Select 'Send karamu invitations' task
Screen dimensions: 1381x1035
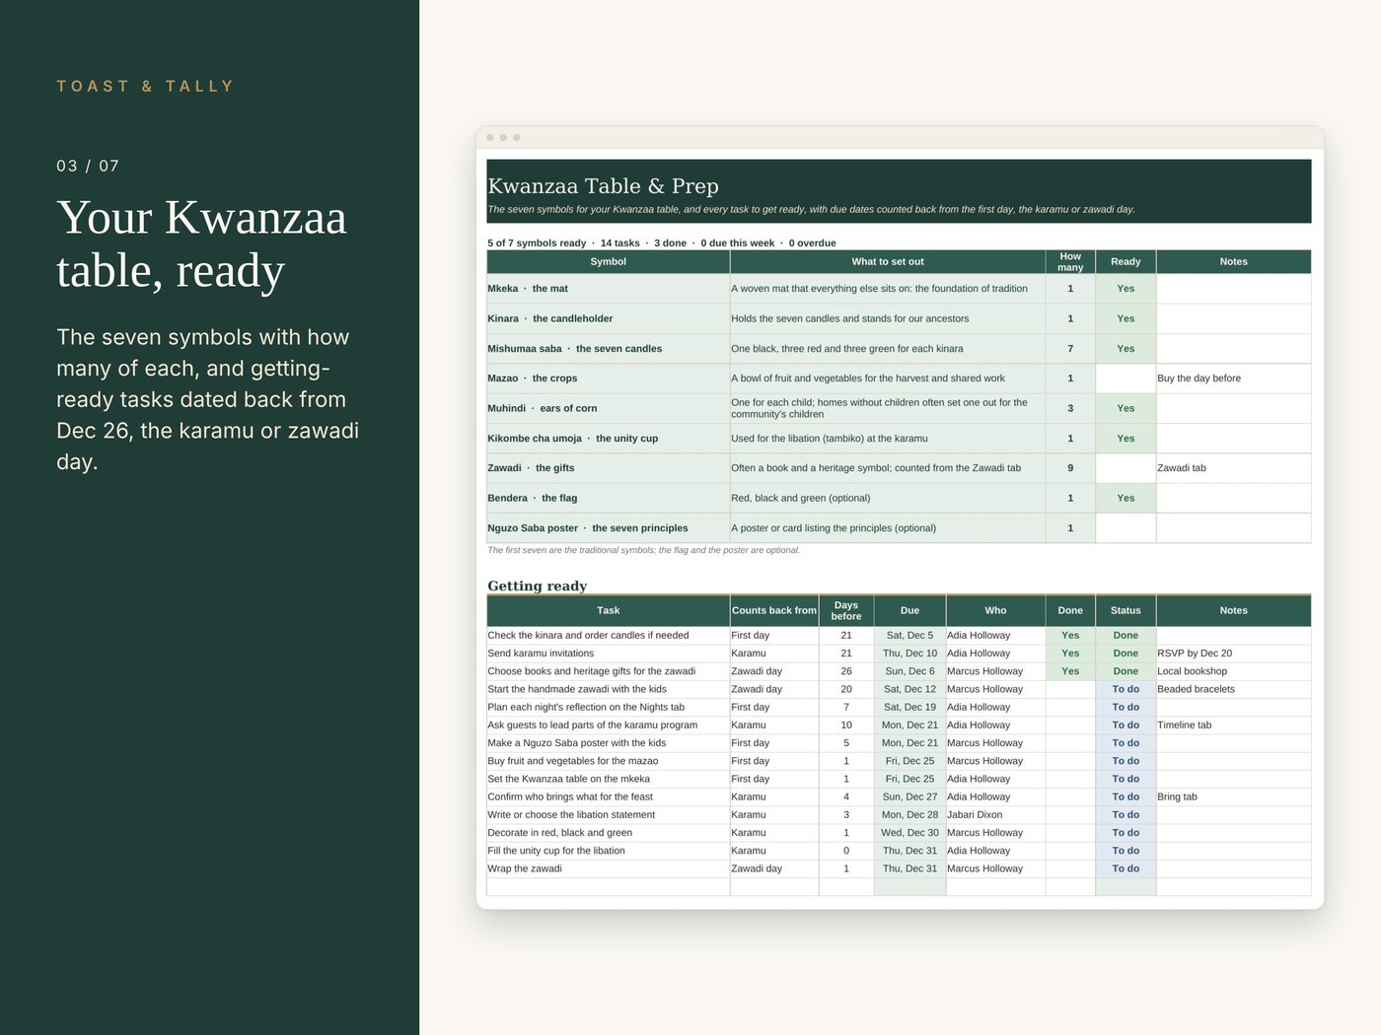pyautogui.click(x=608, y=654)
